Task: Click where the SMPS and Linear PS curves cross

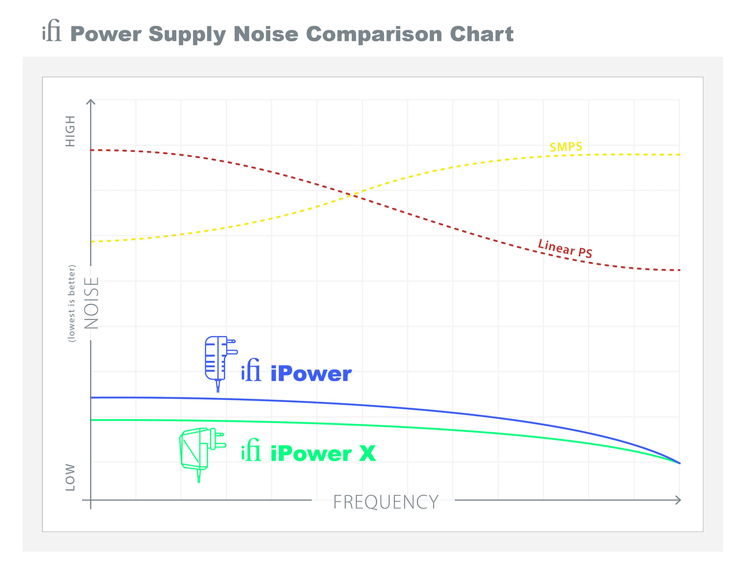Action: pos(353,195)
